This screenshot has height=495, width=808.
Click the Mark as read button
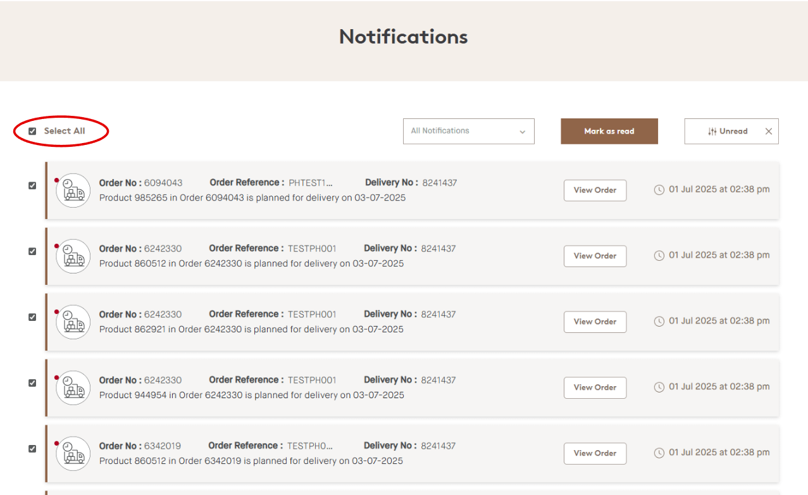[609, 131]
